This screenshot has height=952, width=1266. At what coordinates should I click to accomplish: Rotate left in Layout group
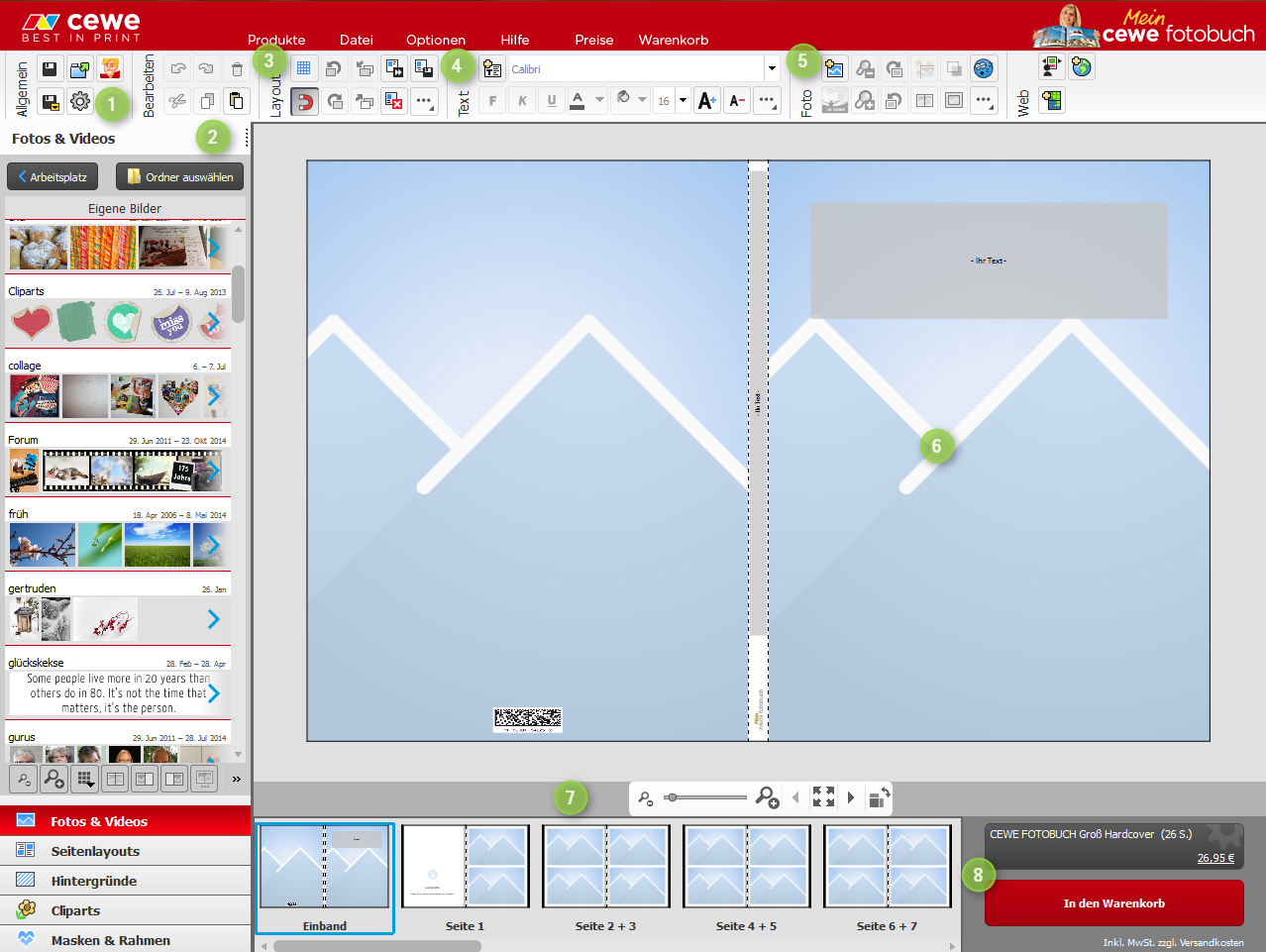[334, 68]
